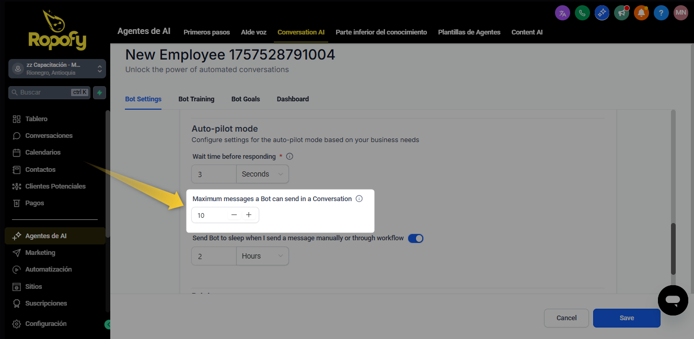The height and width of the screenshot is (339, 694).
Task: Click the MN user avatar
Action: (680, 13)
